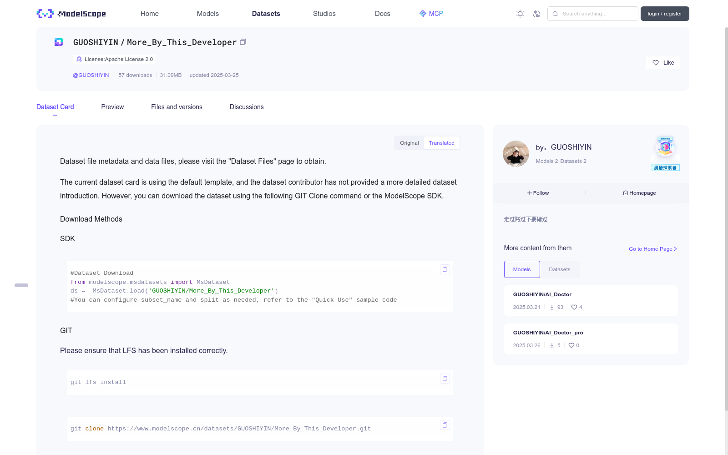Screen dimensions: 728x455
Task: Like this dataset
Action: 662,63
